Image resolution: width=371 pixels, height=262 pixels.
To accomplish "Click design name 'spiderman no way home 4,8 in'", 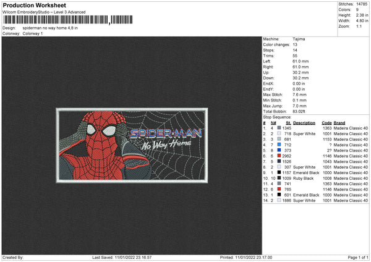I will pos(50,28).
